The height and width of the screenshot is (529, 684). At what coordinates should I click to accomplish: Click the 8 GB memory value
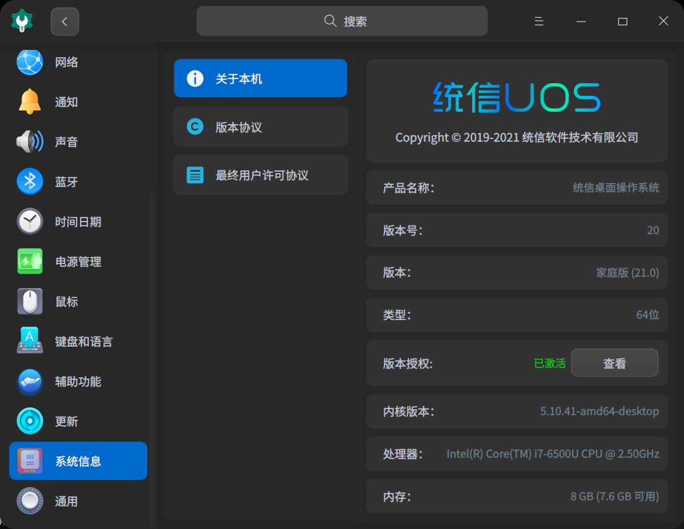(615, 496)
